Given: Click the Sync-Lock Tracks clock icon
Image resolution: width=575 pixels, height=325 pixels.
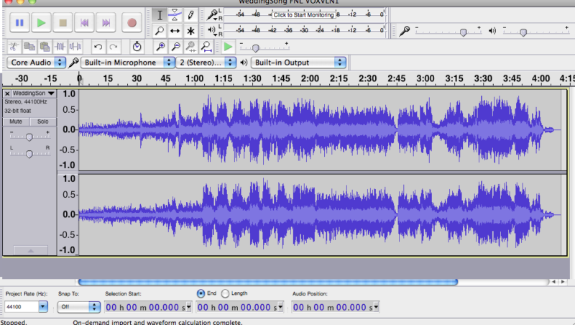Looking at the screenshot, I should click(137, 47).
